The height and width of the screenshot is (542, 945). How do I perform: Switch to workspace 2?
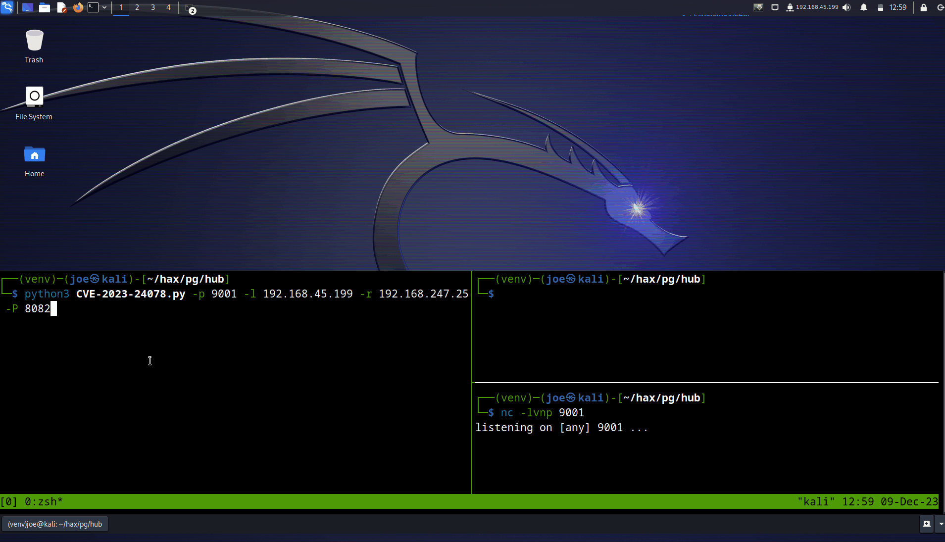pos(137,7)
